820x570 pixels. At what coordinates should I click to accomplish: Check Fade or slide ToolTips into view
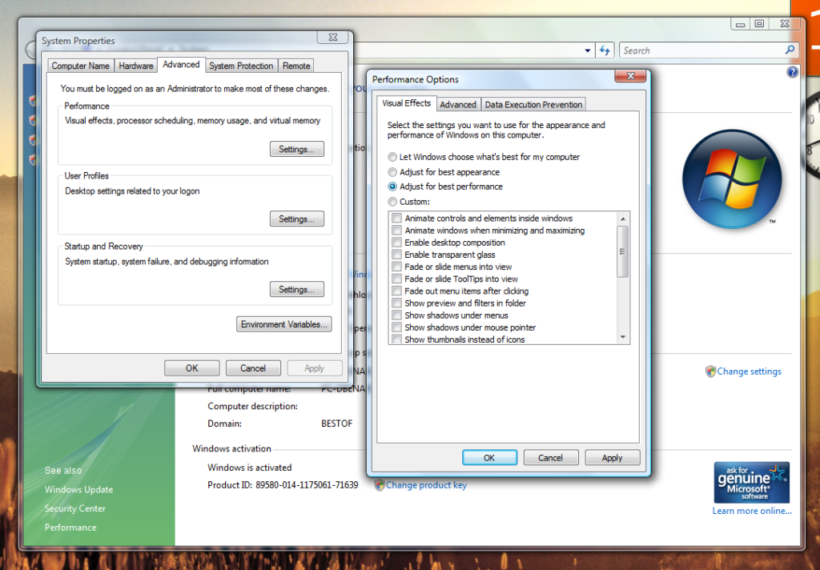(x=397, y=279)
